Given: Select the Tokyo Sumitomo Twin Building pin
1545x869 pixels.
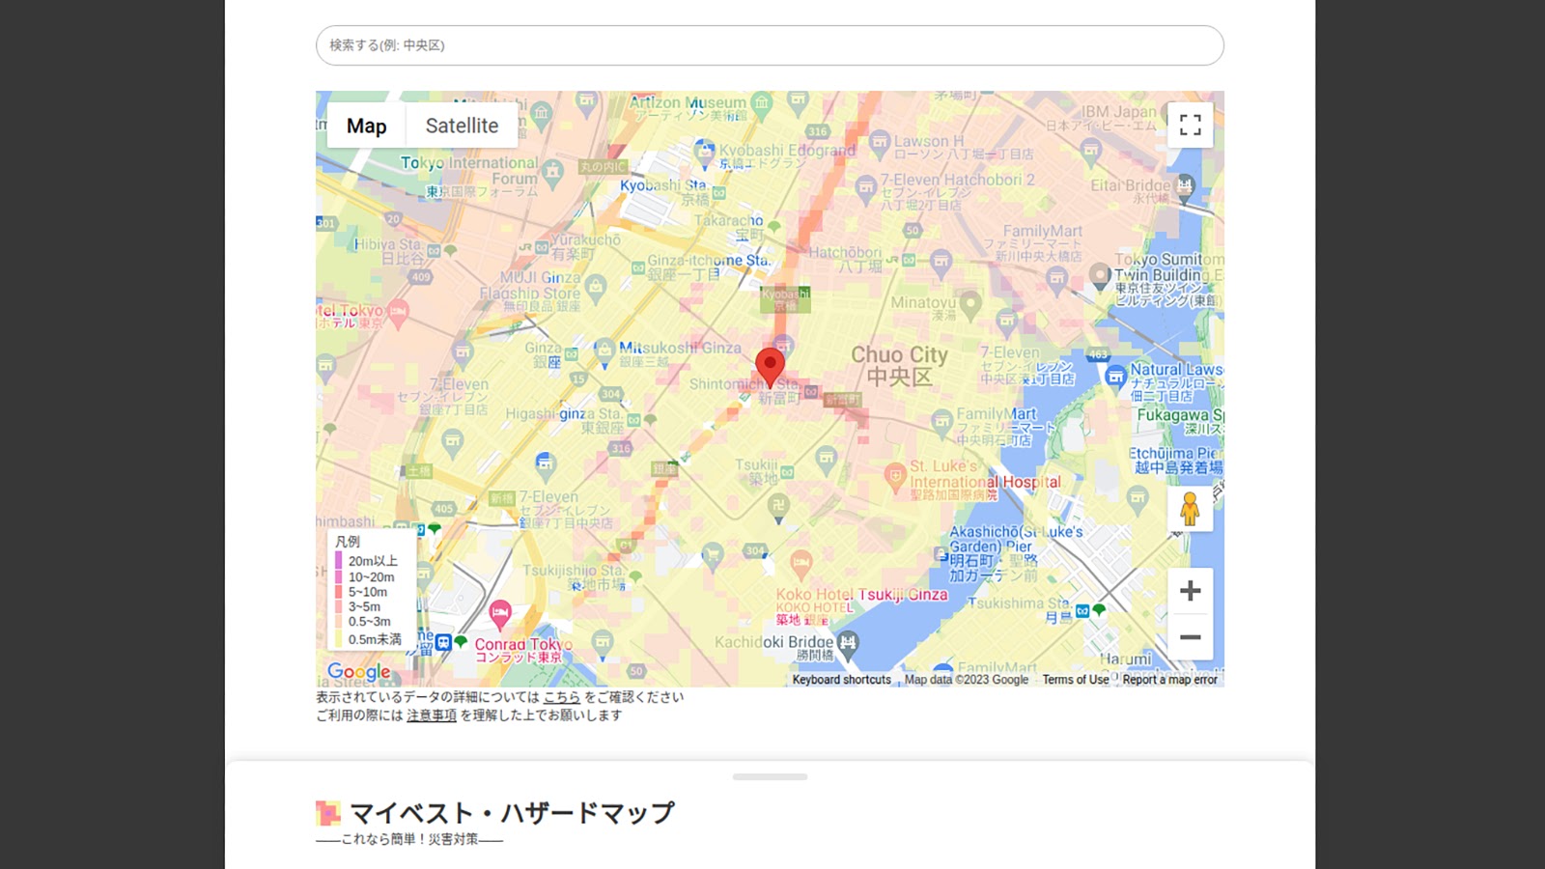Looking at the screenshot, I should [1100, 275].
